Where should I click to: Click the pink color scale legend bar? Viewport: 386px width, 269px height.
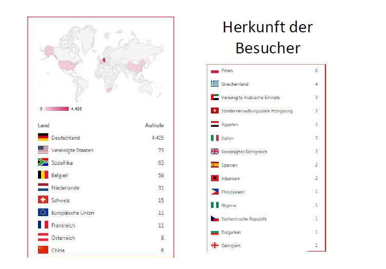point(56,109)
